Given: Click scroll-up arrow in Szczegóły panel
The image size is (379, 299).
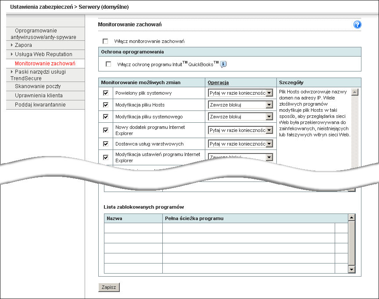Looking at the screenshot, I should 355,92.
